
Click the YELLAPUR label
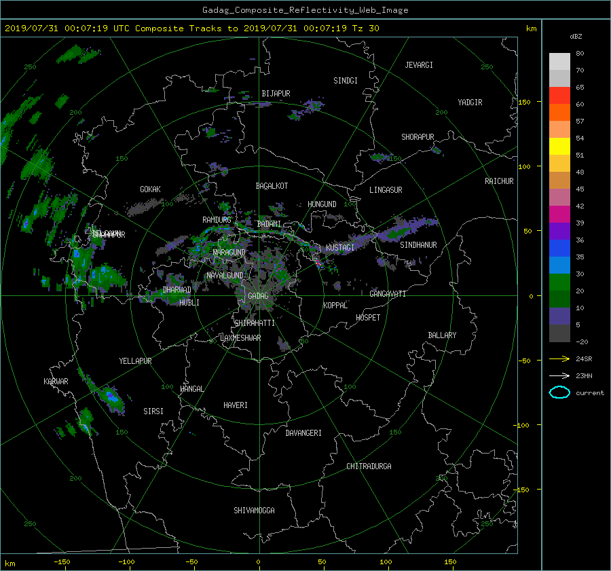point(135,361)
